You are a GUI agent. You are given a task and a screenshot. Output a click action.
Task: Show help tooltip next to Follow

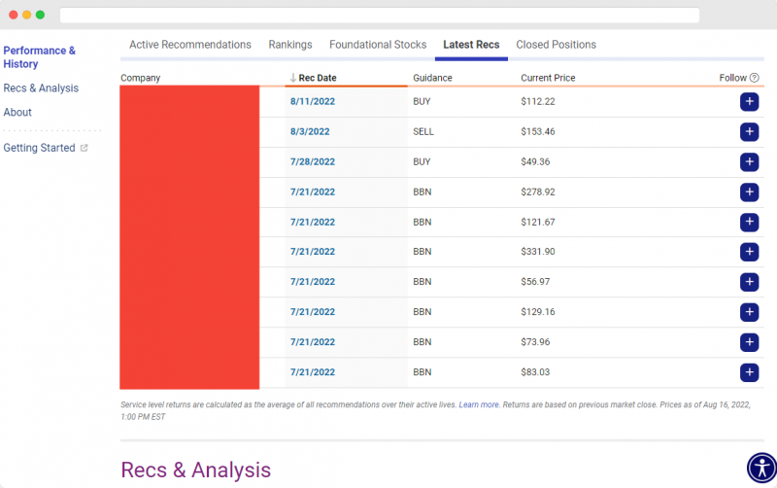click(x=755, y=78)
